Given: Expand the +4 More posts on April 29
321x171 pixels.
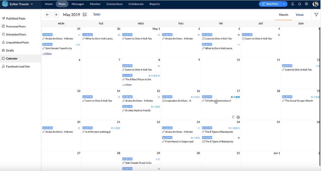Looking at the screenshot, I should tap(47, 54).
